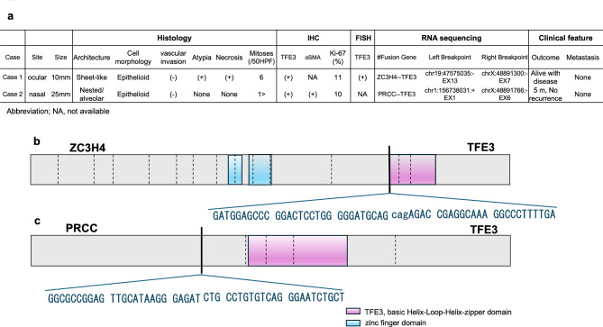The height and width of the screenshot is (327, 603).
Task: Click the 'TFE3' label in panel c
Action: coord(484,230)
